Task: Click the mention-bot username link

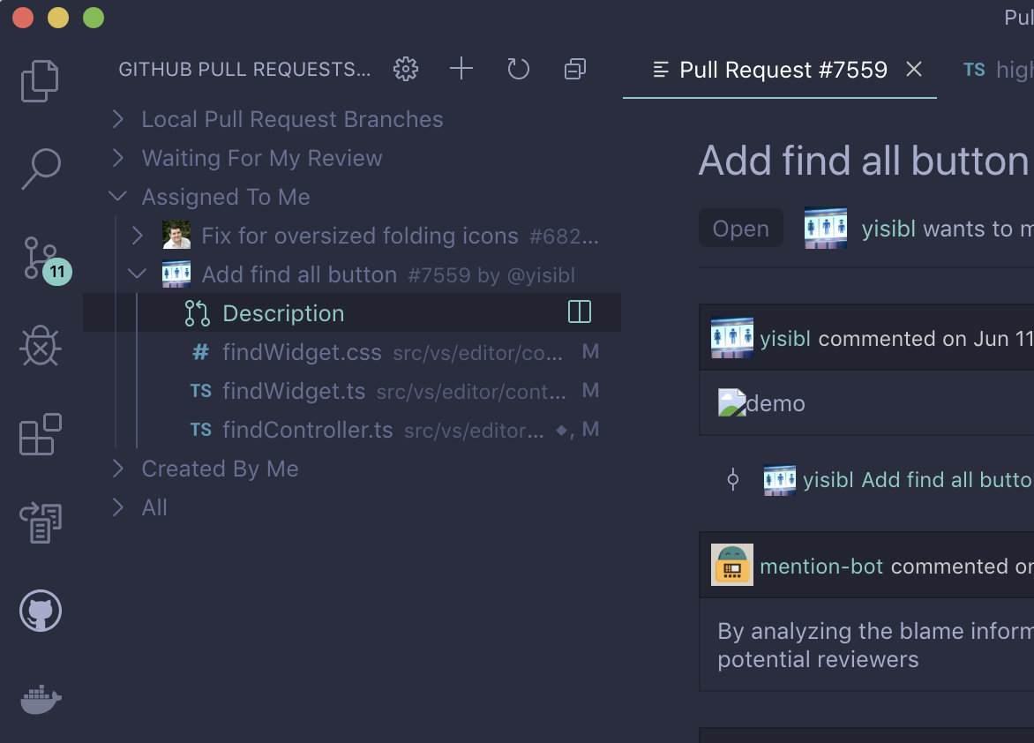Action: click(x=821, y=566)
